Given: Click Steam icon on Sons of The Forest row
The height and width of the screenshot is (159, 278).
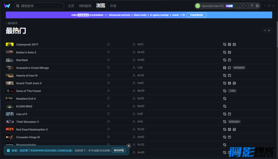Looking at the screenshot, I should coord(224,91).
